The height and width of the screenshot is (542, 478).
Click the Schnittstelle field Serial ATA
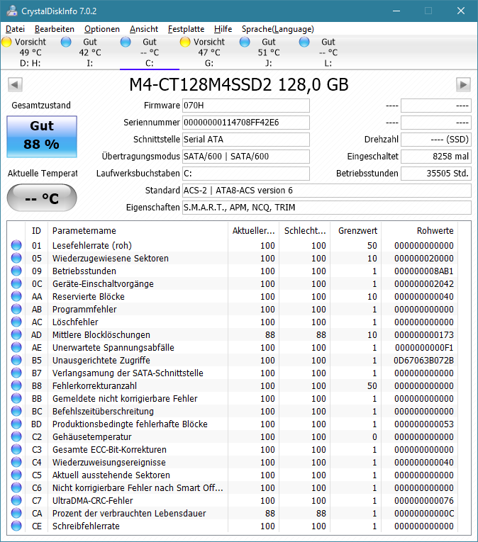coord(246,140)
